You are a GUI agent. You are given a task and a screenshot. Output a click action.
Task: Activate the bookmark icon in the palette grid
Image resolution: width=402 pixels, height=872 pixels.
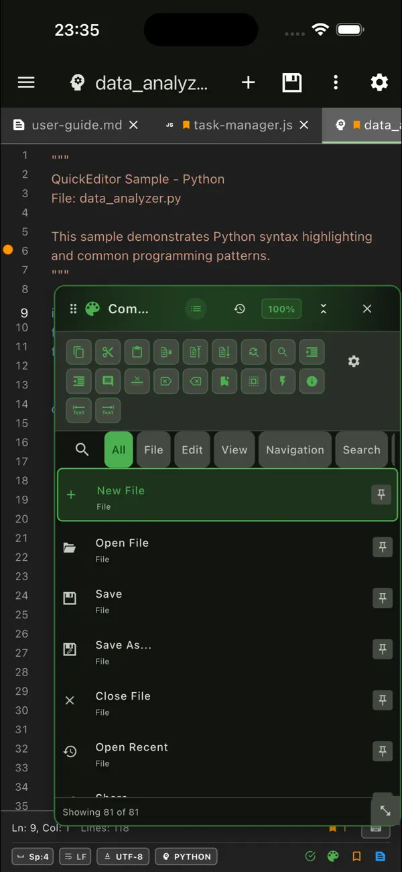pos(224,382)
